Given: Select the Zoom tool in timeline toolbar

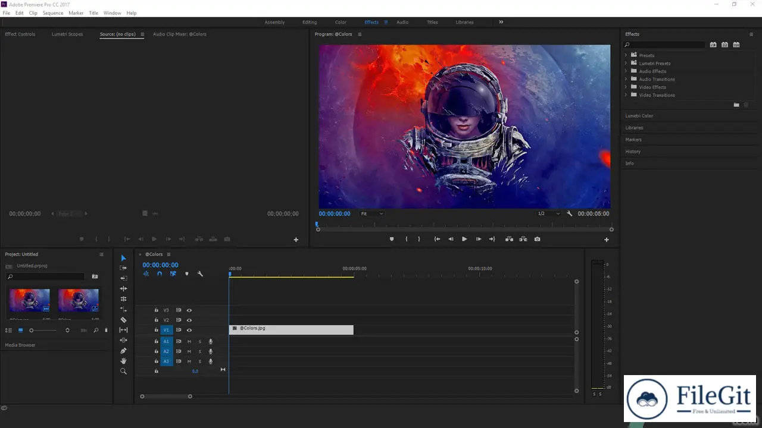Looking at the screenshot, I should point(123,371).
